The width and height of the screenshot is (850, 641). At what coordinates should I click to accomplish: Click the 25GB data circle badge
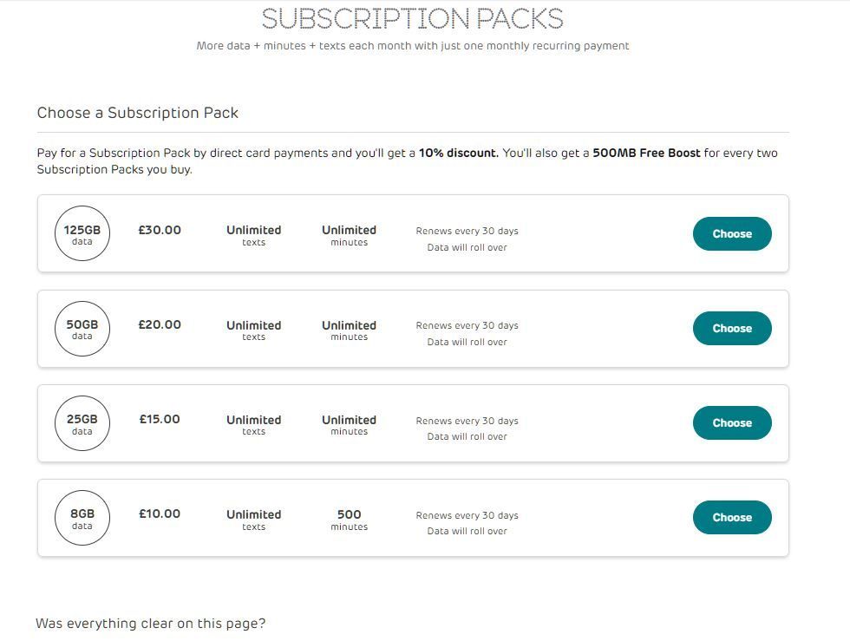(x=82, y=423)
